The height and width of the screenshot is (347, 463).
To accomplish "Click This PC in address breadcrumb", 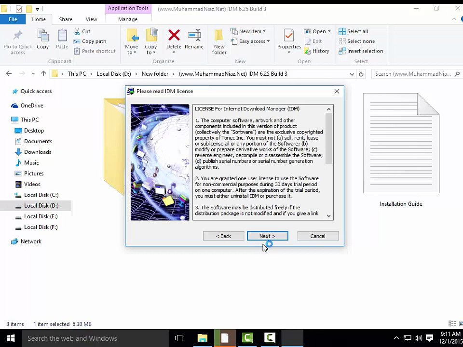I will pyautogui.click(x=77, y=74).
